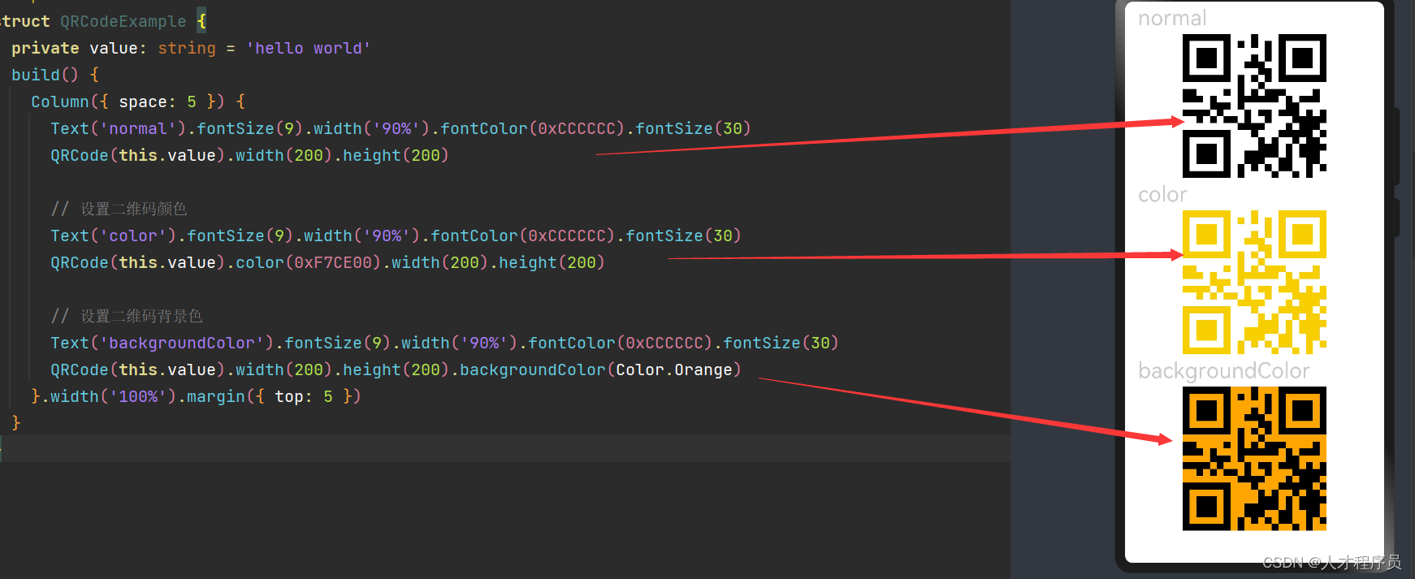Click QRCode(this.value).width(200).height(200) first line
Viewport: 1415px width, 579px height.
point(249,155)
